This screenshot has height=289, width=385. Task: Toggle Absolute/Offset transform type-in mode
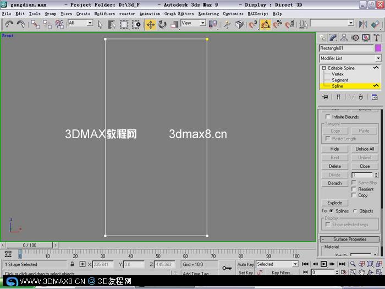(x=82, y=264)
